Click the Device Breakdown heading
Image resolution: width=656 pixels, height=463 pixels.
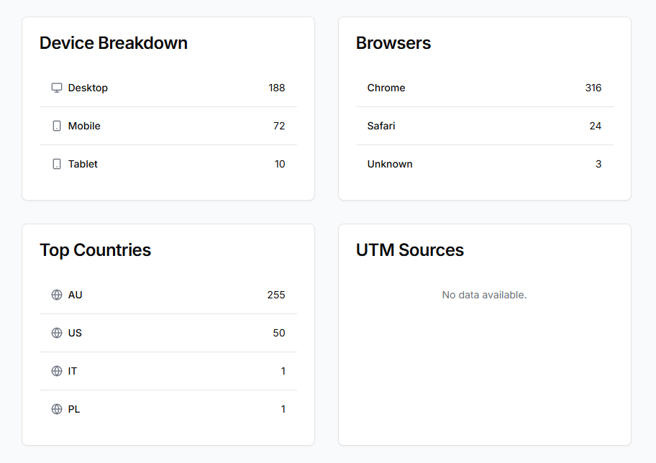pyautogui.click(x=114, y=43)
